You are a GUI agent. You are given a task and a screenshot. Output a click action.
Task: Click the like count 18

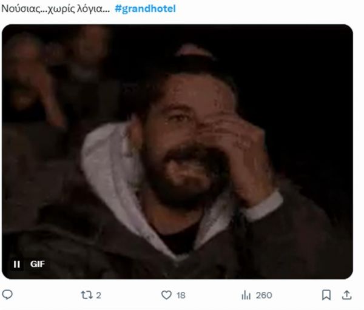pos(181,295)
